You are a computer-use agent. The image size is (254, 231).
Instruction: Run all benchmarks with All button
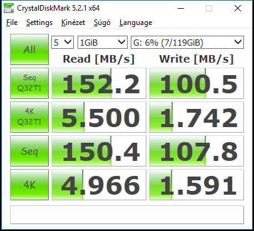click(x=29, y=49)
